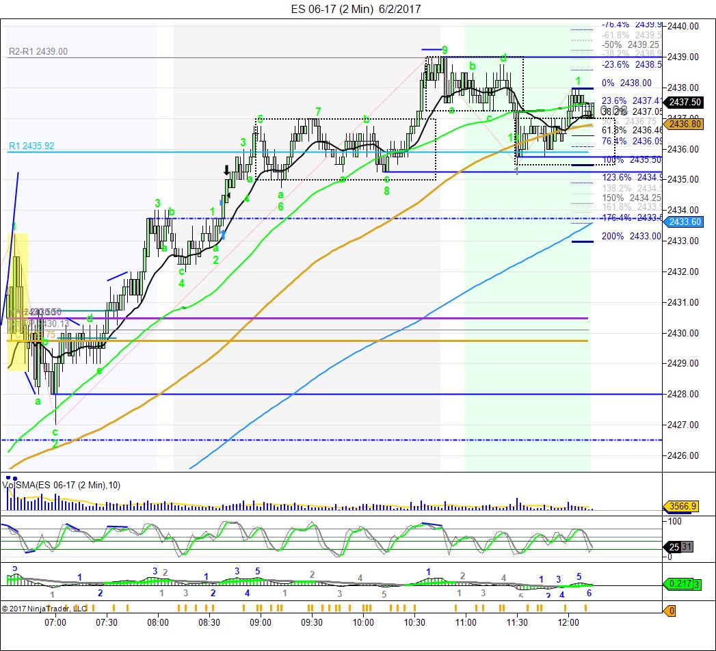This screenshot has height=651, width=716.
Task: Click the 11:30 time axis label
Action: pyautogui.click(x=517, y=623)
